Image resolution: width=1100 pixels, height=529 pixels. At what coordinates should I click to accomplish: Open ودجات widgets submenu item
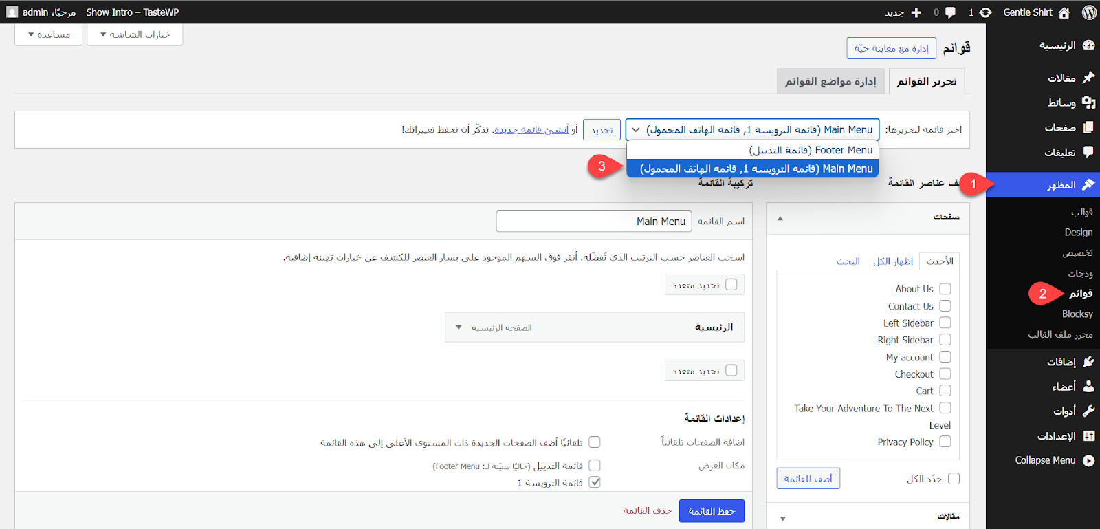click(1080, 273)
